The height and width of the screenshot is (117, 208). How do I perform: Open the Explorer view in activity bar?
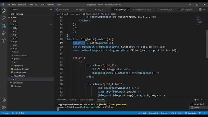4,10
